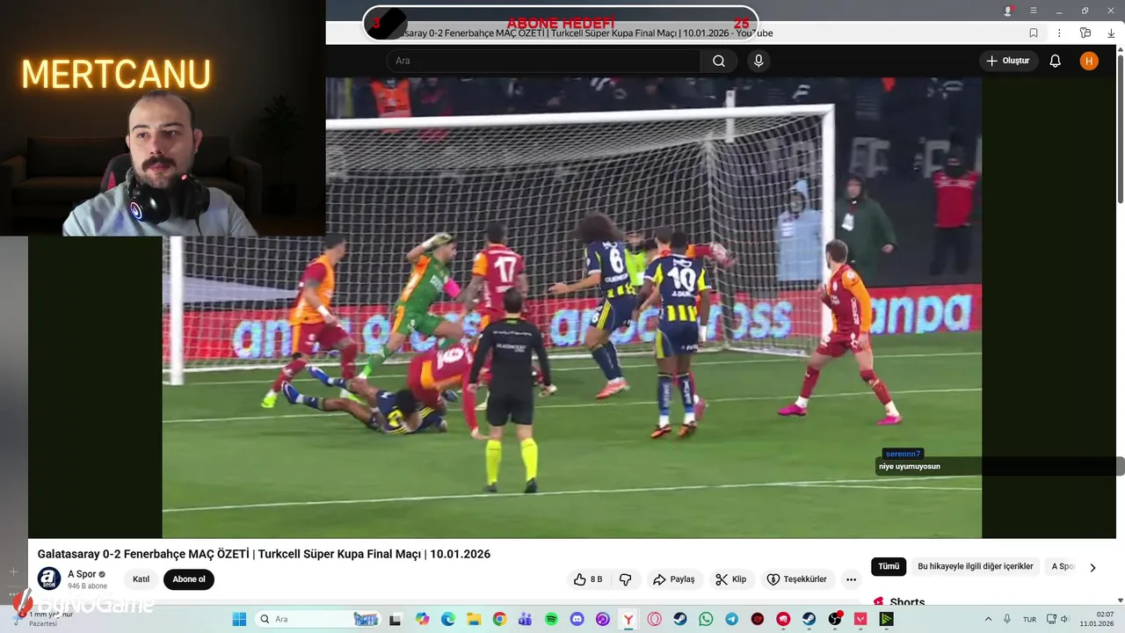Bookmark the page with the bookmark icon
This screenshot has width=1125, height=633.
[1034, 33]
